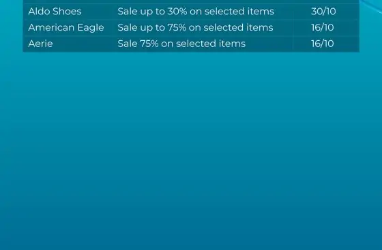382x250 pixels.
Task: Select the American Eagle store name
Action: coord(66,28)
